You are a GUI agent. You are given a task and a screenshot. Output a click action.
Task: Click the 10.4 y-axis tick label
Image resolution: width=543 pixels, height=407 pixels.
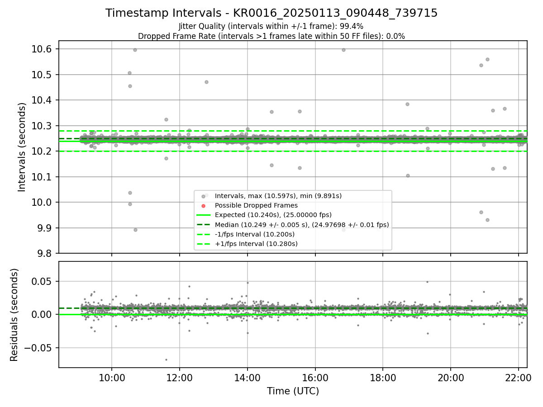[x=43, y=100]
